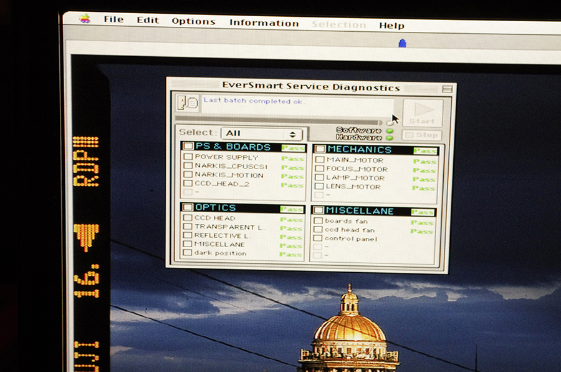This screenshot has width=561, height=372.
Task: Check the POWER SUPPLY test
Action: [188, 157]
